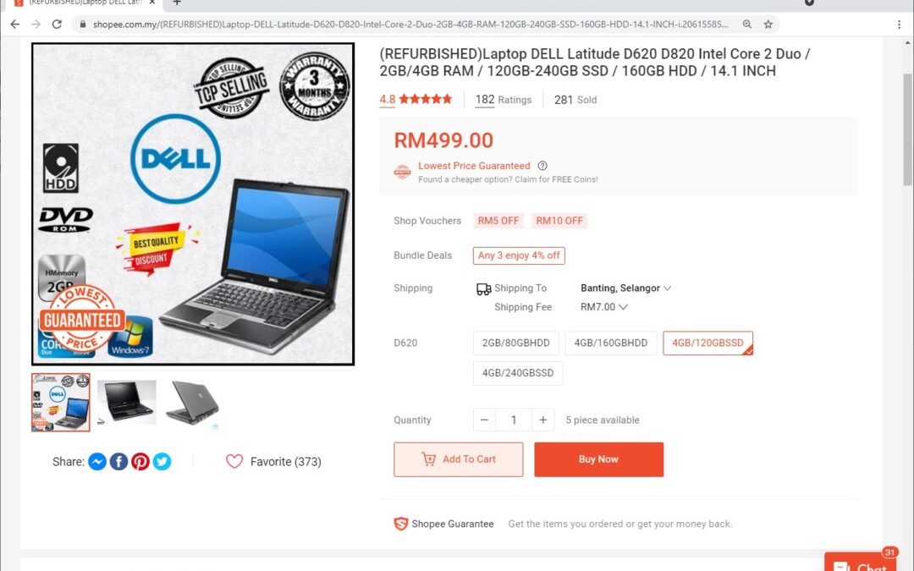The height and width of the screenshot is (571, 914).
Task: Share product via Facebook Messenger icon
Action: point(97,462)
